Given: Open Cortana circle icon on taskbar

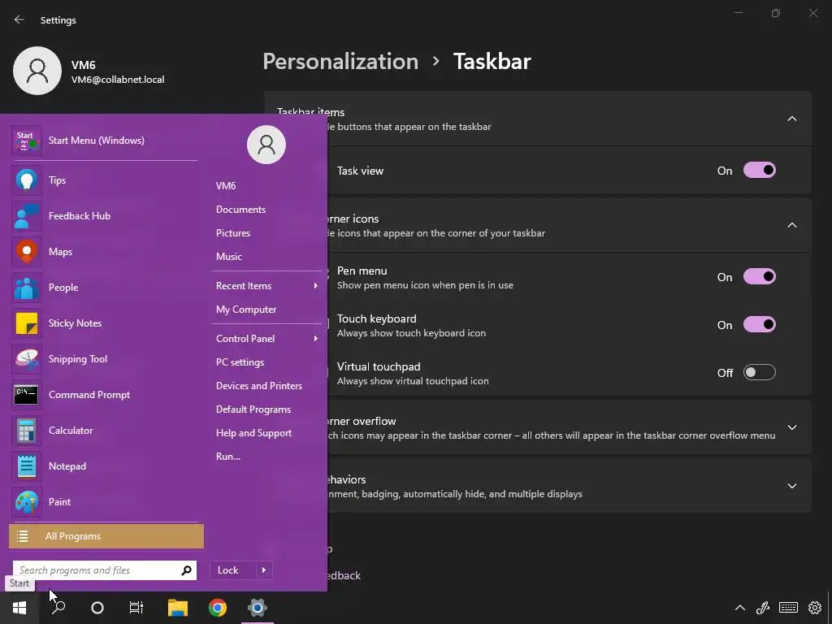Looking at the screenshot, I should (x=97, y=608).
